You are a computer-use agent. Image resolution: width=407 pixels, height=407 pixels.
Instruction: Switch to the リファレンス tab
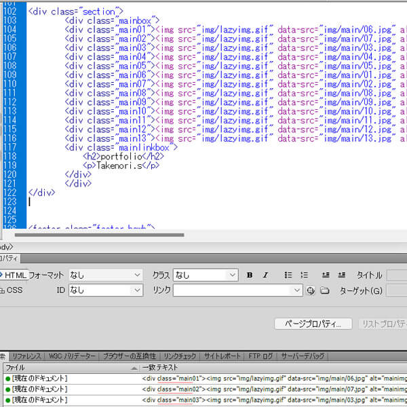(26, 355)
